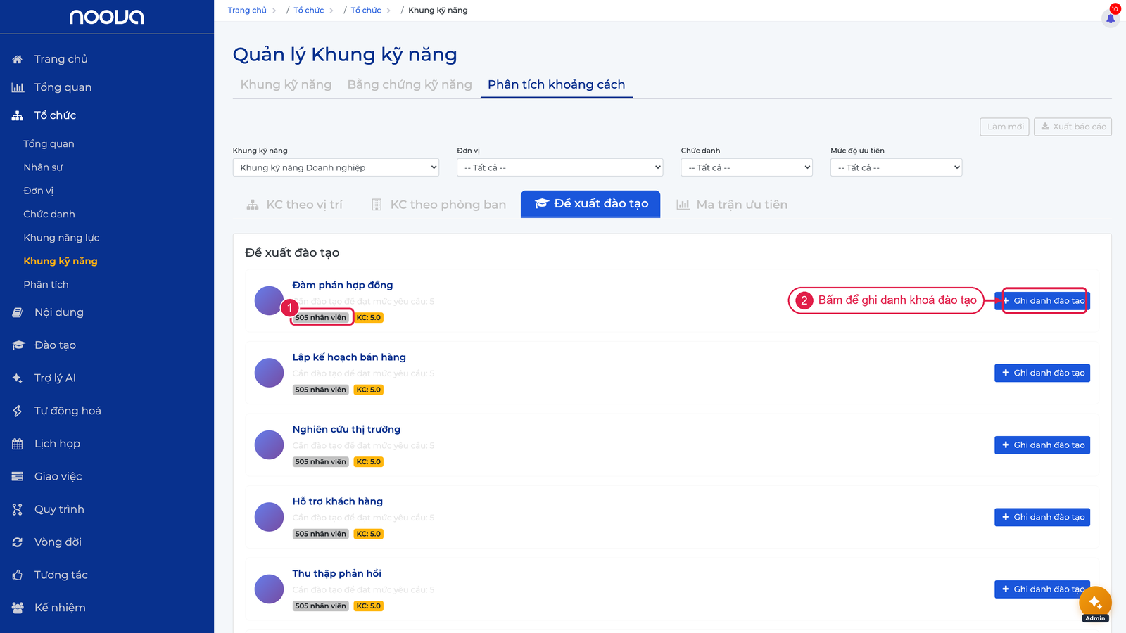This screenshot has height=633, width=1126.
Task: Open Hỗ trợ khách hàng skill title
Action: [x=338, y=501]
